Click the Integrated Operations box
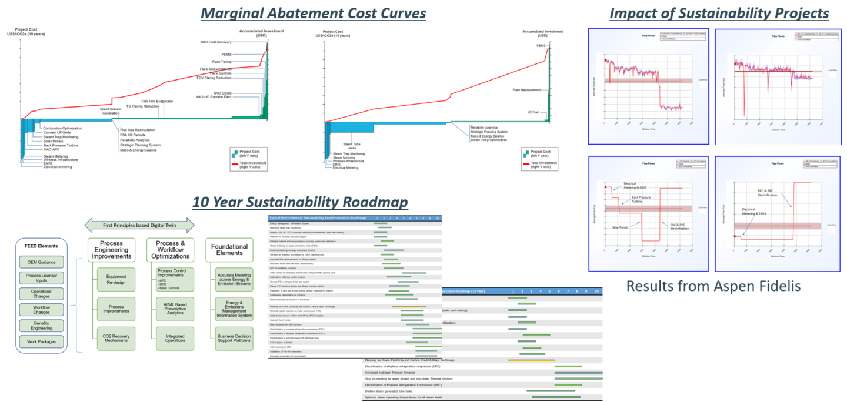The image size is (847, 402). 175,339
